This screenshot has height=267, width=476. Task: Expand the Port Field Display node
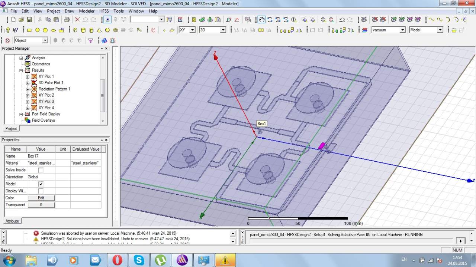click(x=21, y=114)
